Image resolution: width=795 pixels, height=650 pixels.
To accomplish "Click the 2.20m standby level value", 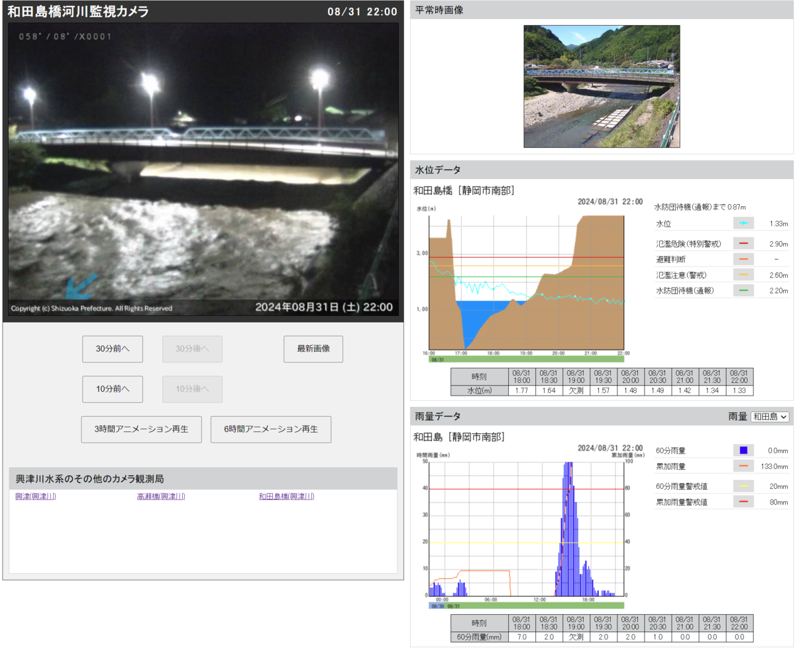I will point(778,291).
